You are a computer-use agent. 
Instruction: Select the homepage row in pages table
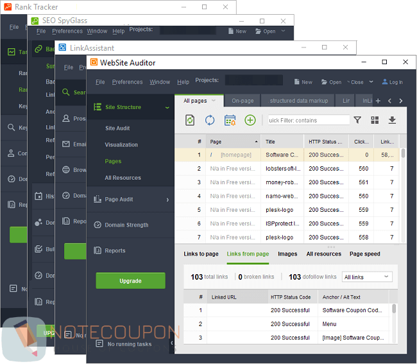(x=287, y=155)
